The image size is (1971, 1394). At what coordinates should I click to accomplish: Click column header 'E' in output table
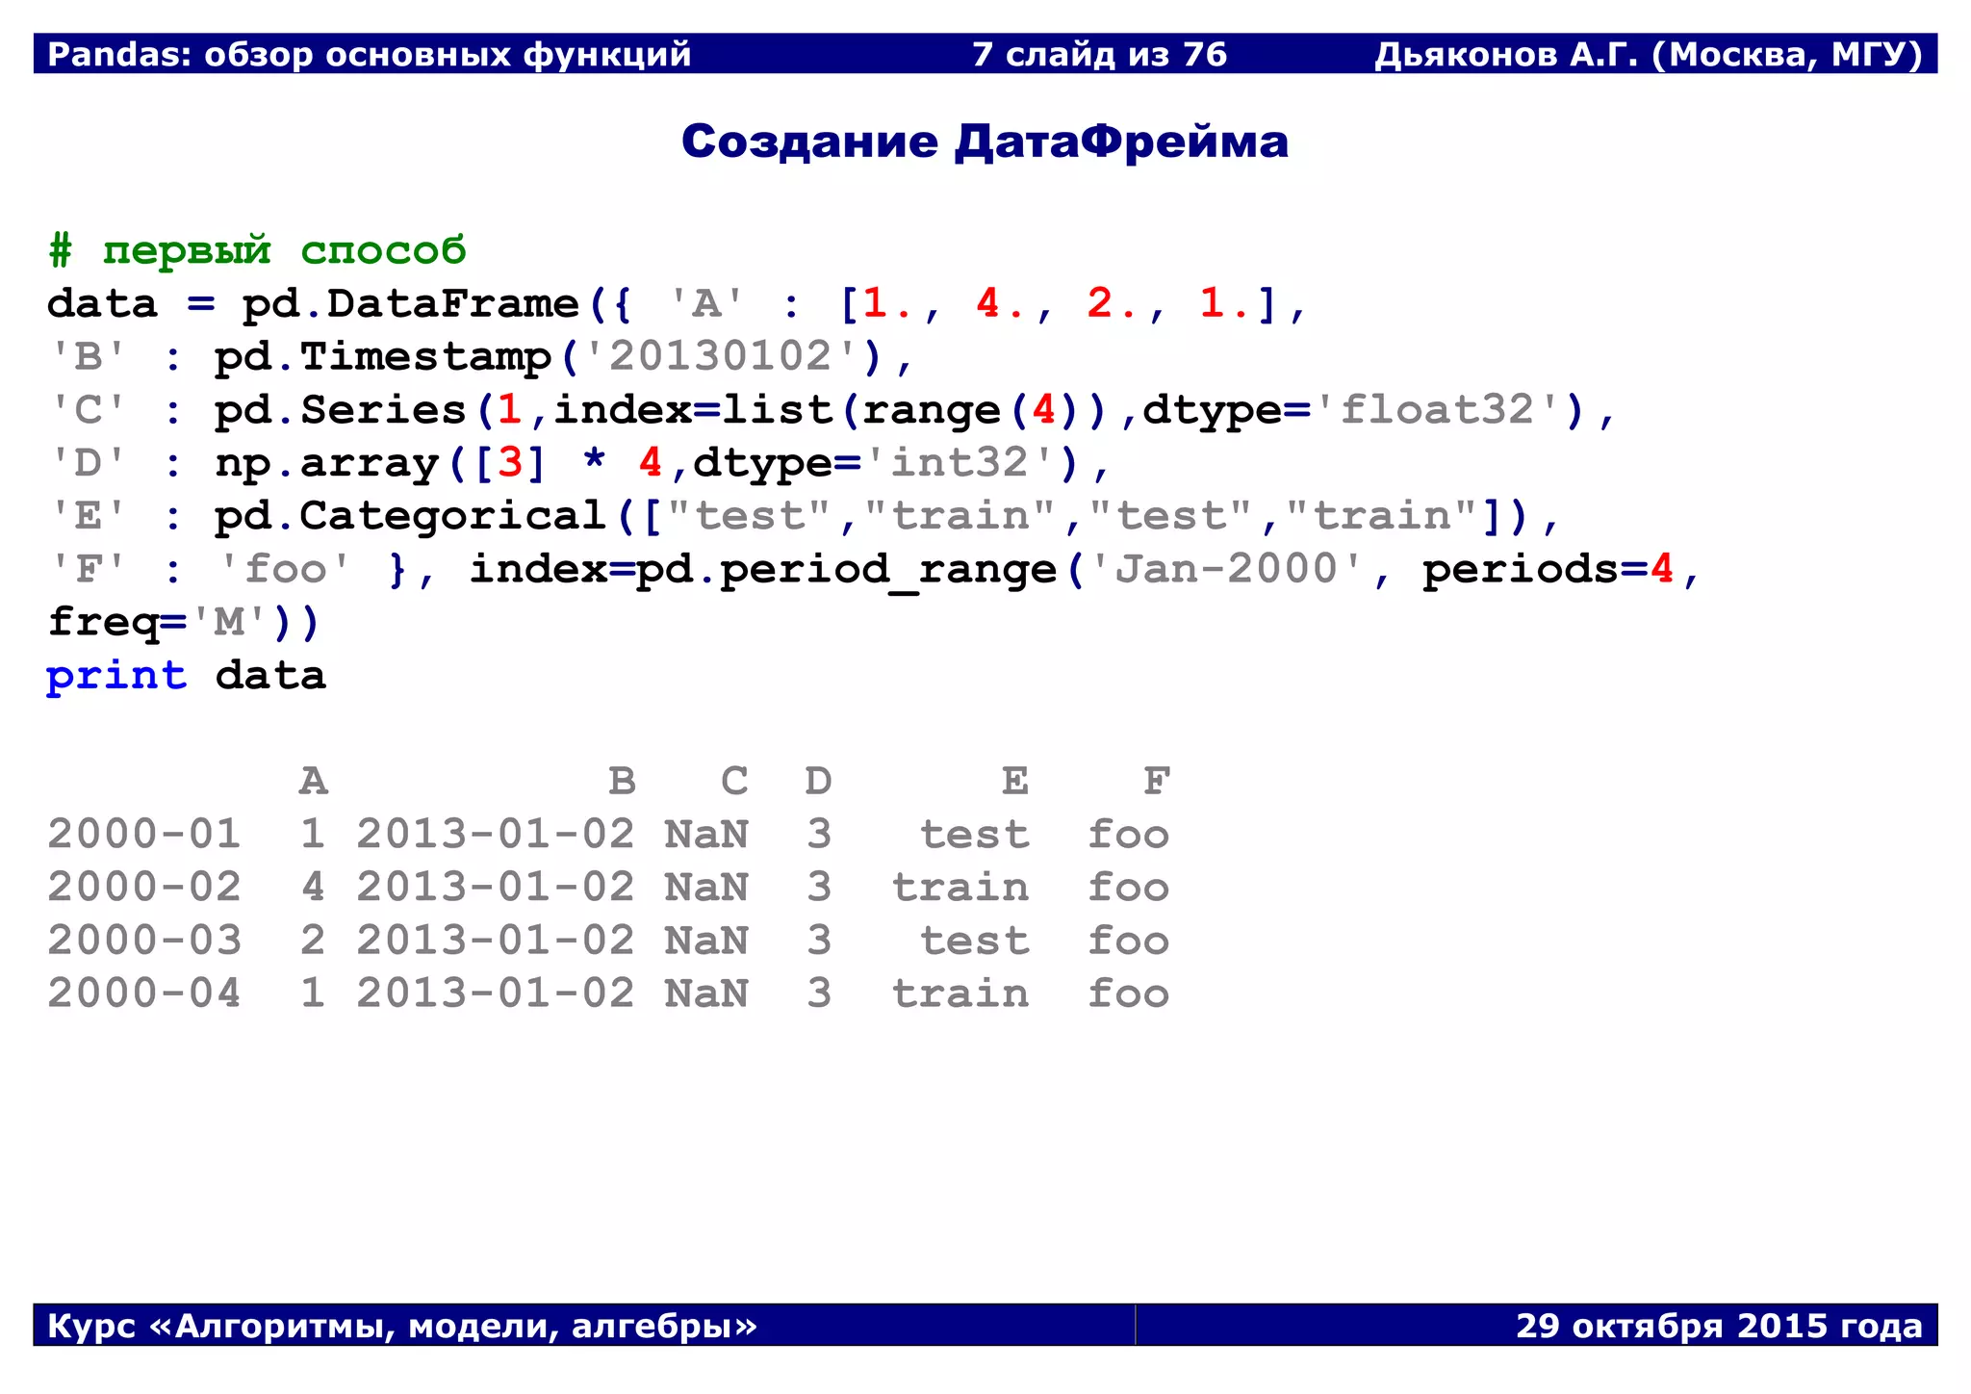click(1015, 781)
